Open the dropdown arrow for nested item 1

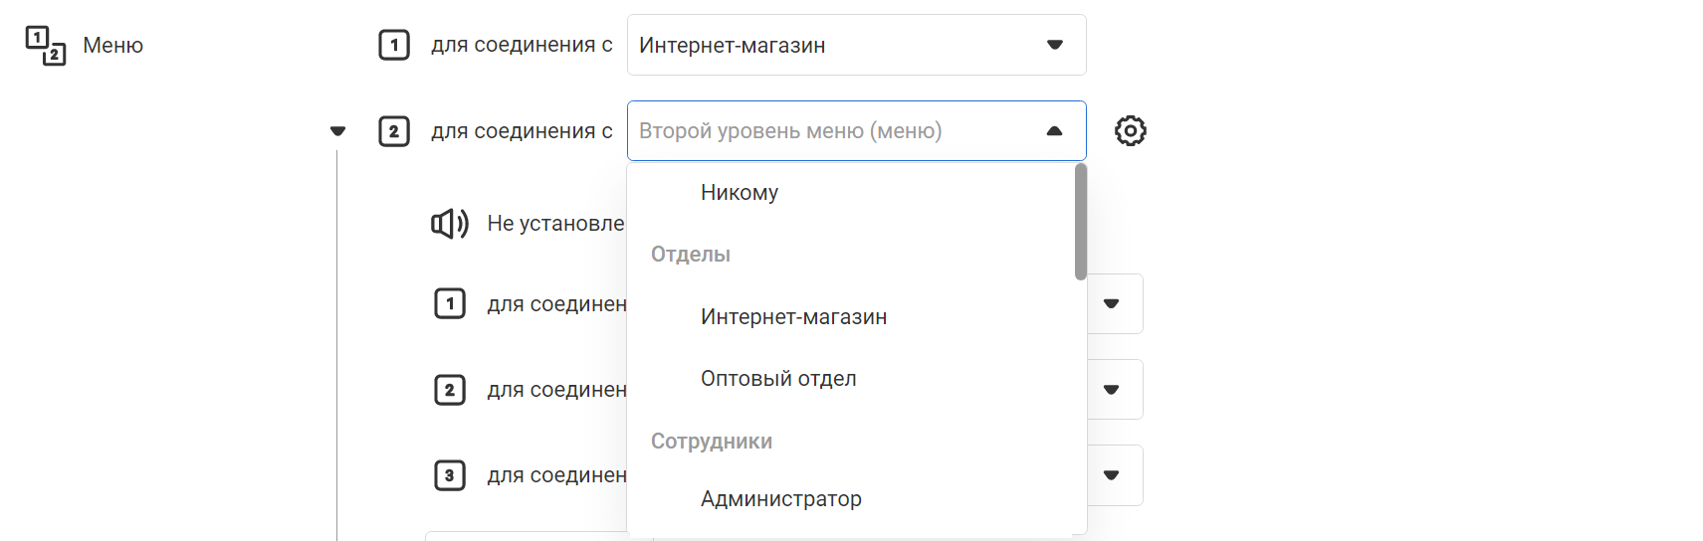click(x=1112, y=303)
